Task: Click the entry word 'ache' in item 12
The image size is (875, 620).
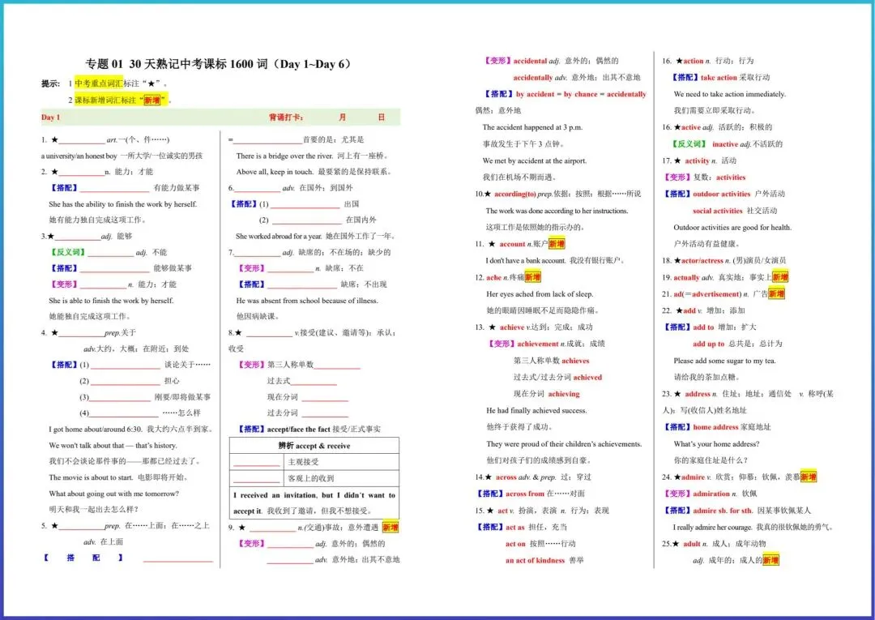Action: pos(494,277)
